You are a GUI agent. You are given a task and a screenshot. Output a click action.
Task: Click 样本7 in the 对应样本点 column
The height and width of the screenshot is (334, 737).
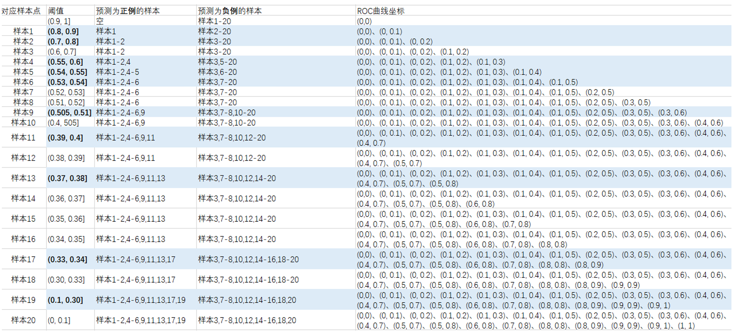pyautogui.click(x=23, y=92)
